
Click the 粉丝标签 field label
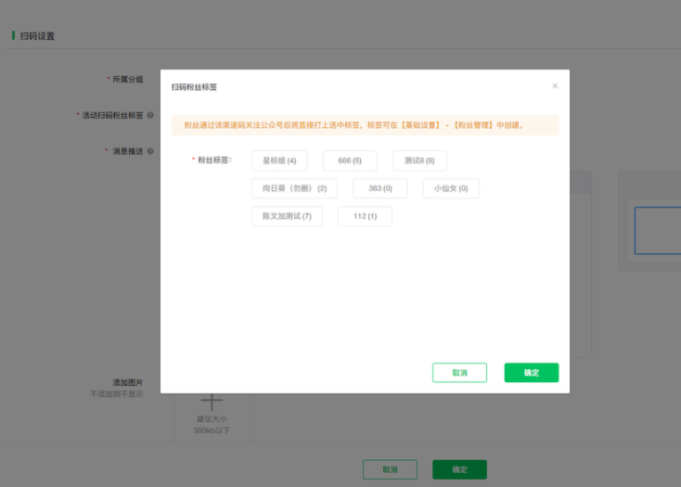pyautogui.click(x=213, y=160)
